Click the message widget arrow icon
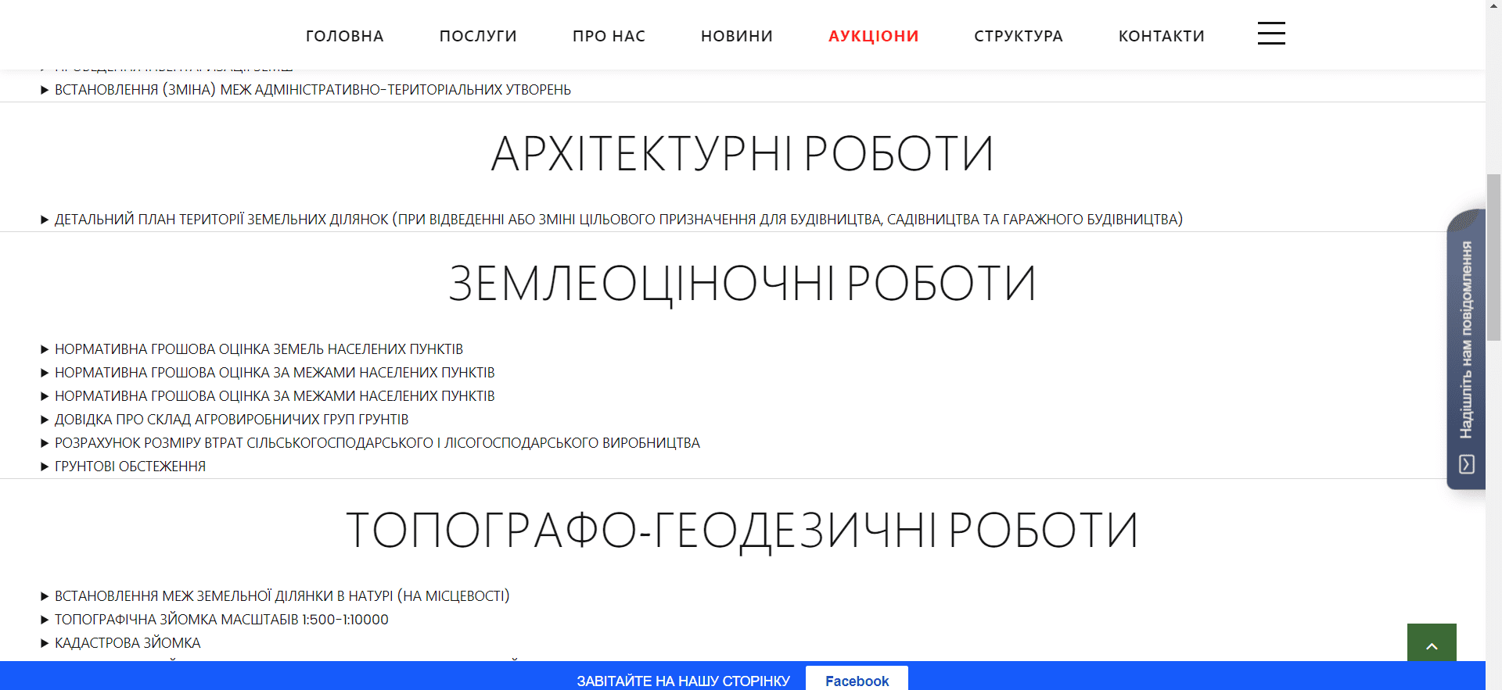Screen dimensions: 1502x690 click(1467, 464)
